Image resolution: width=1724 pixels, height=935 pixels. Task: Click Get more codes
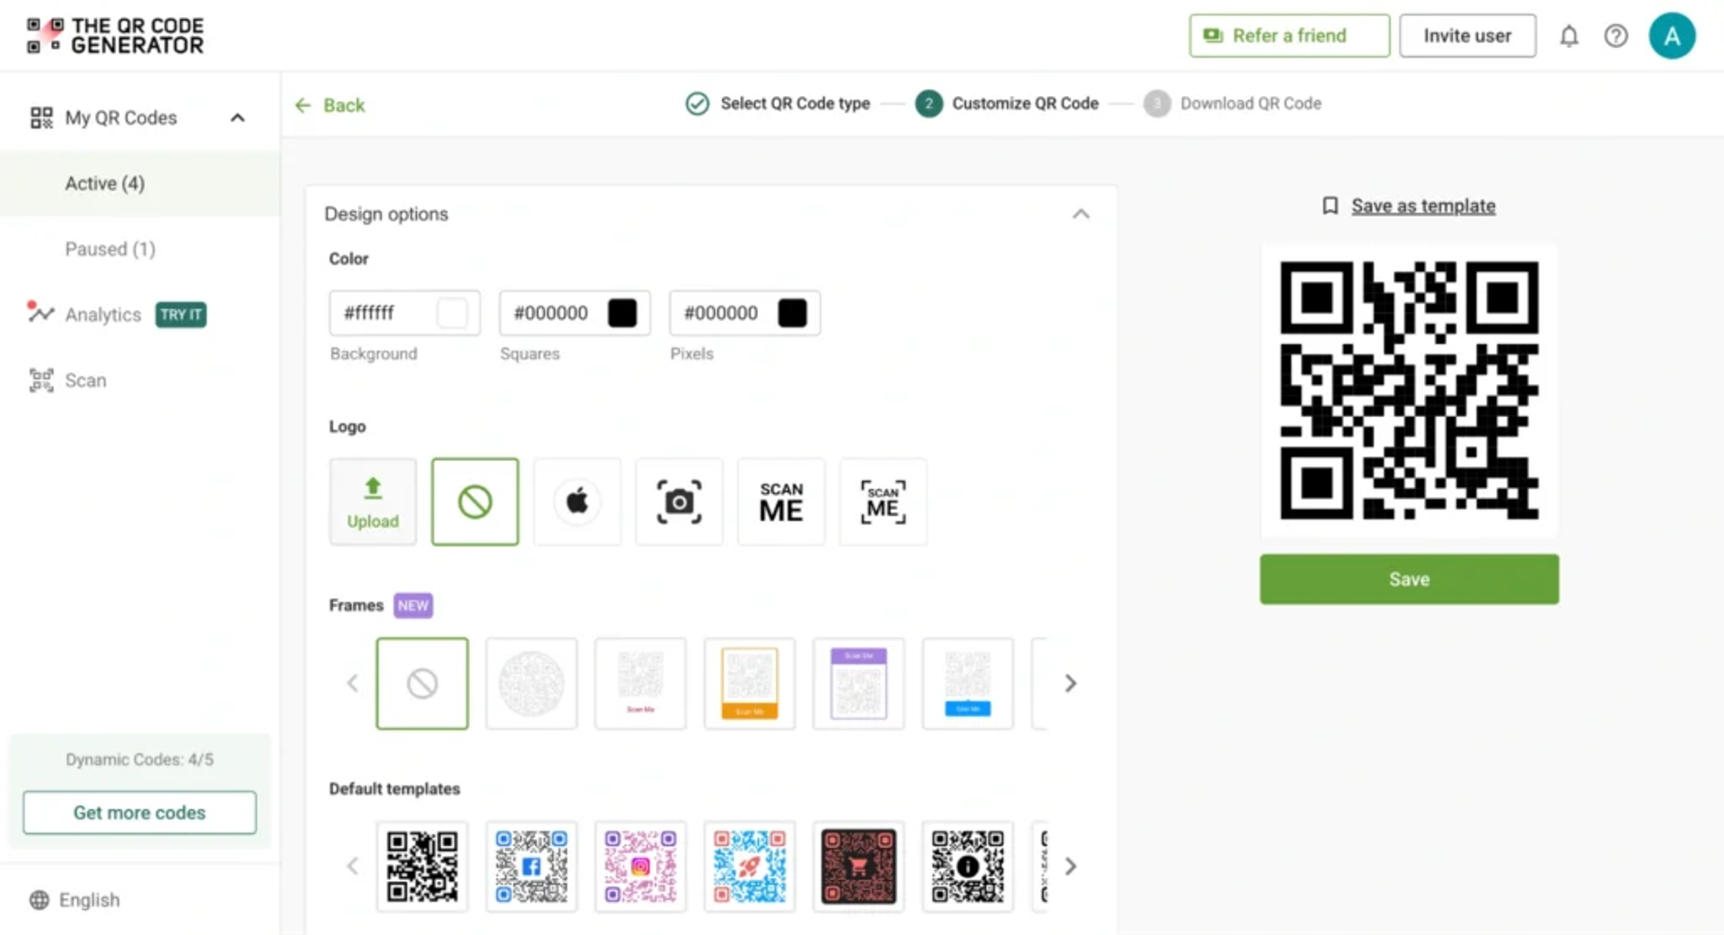(x=139, y=812)
